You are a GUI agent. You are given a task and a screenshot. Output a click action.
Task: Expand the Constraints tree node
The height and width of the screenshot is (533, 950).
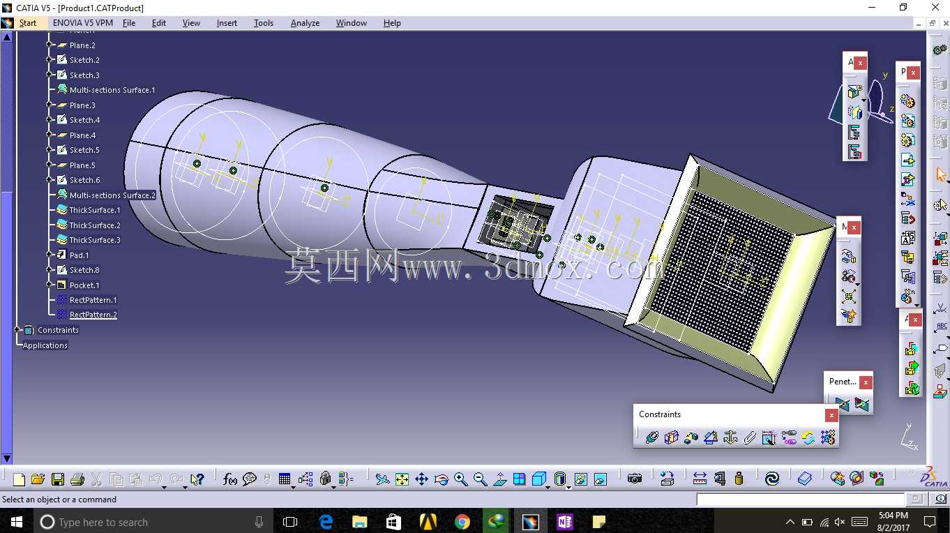pyautogui.click(x=17, y=330)
